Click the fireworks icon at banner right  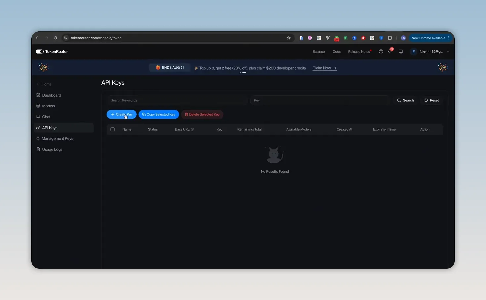(442, 67)
